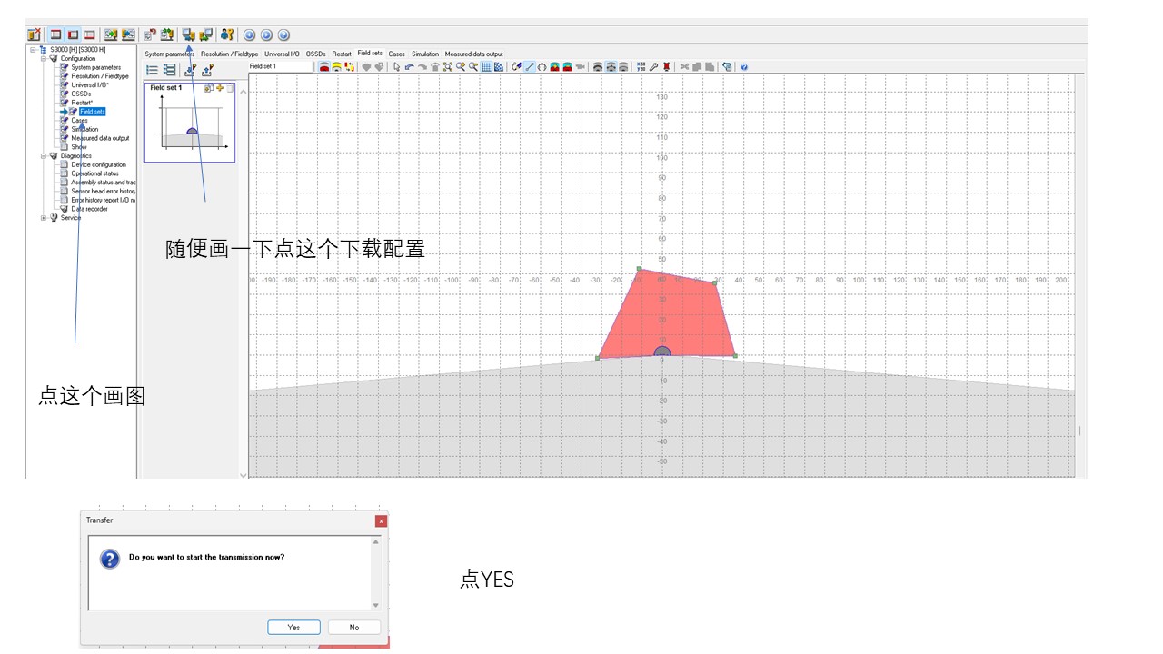
Task: Click the undo arrow in field editor toolbar
Action: point(410,67)
